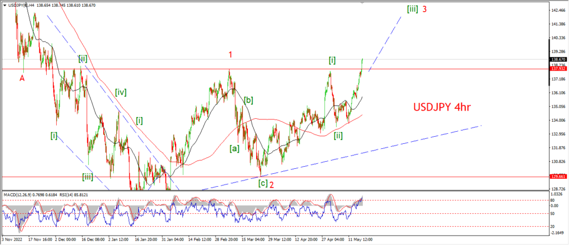This screenshot has width=569, height=245.
Task: Select the red wave 2 label
Action: coord(272,184)
